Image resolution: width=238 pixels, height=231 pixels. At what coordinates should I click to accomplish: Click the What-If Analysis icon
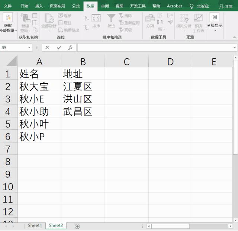[184, 19]
